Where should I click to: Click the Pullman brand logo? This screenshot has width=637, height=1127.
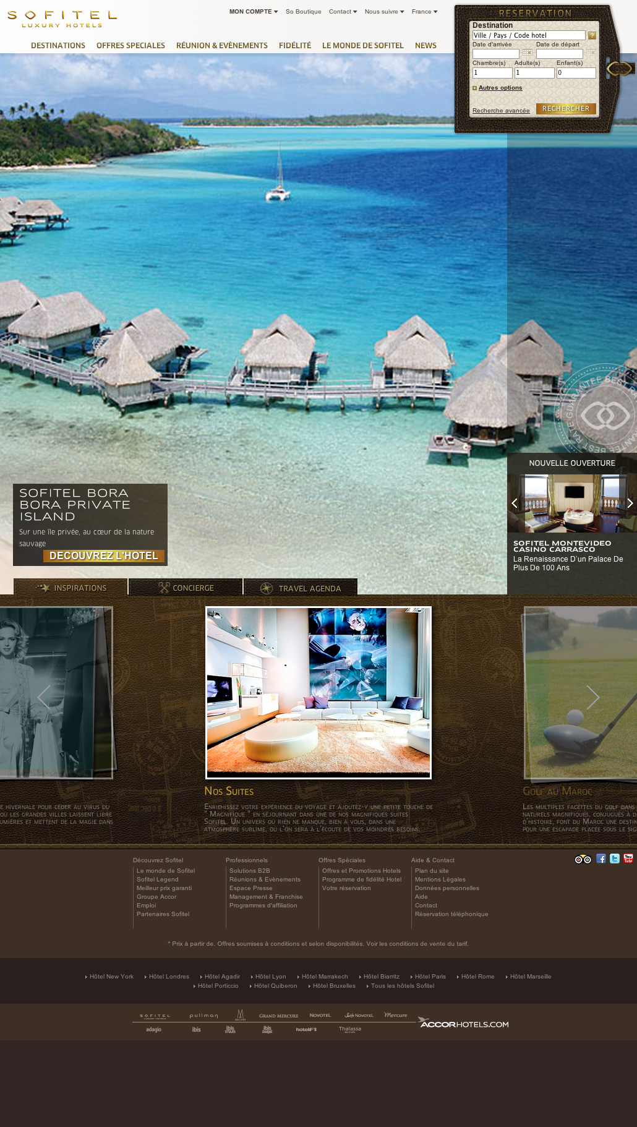[203, 1016]
